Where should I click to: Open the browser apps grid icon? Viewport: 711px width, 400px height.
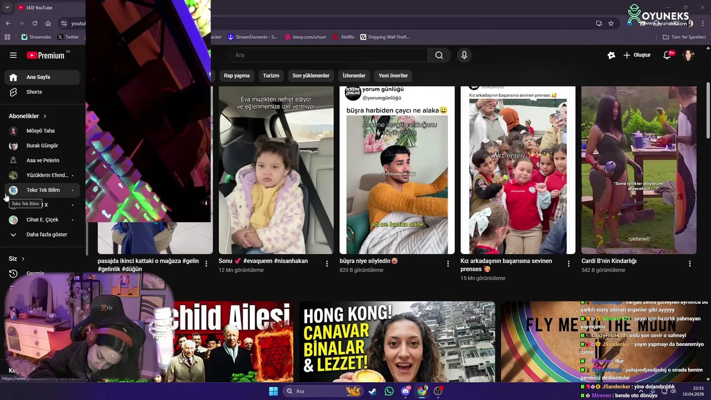7,37
